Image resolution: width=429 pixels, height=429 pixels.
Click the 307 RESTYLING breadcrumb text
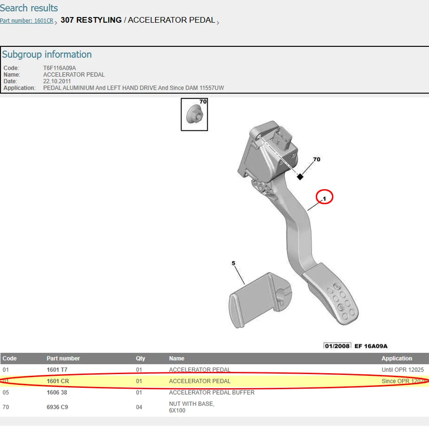coord(91,20)
